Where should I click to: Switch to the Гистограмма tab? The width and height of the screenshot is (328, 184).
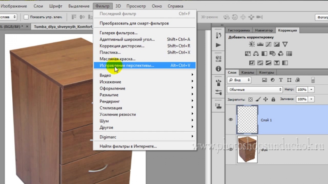click(239, 30)
